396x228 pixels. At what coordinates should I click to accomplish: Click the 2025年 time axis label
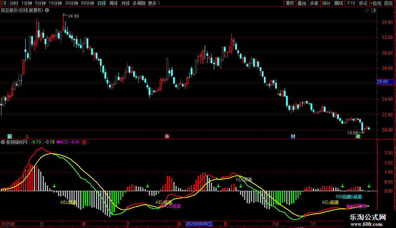coord(8,224)
